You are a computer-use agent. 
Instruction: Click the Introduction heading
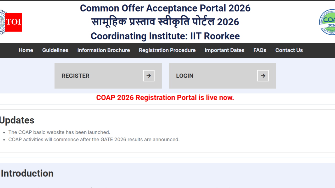tap(27, 173)
